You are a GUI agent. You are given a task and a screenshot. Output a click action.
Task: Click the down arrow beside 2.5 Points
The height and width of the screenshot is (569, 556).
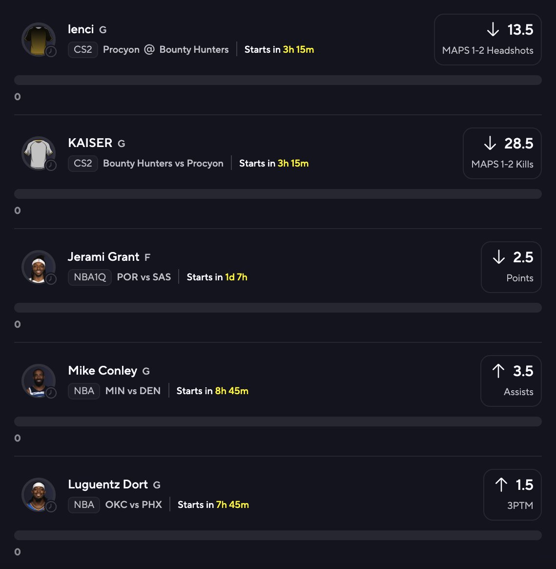(x=498, y=257)
